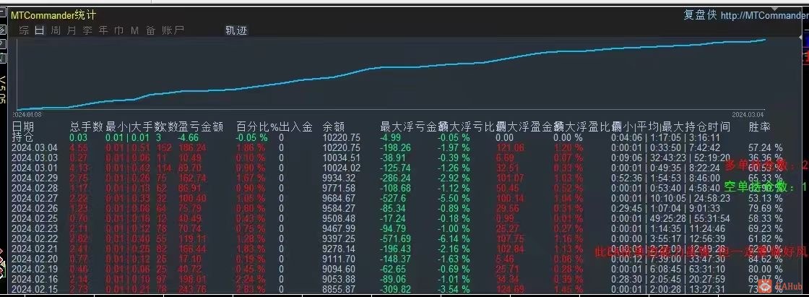Select the M tab
809x297 pixels.
[134, 30]
